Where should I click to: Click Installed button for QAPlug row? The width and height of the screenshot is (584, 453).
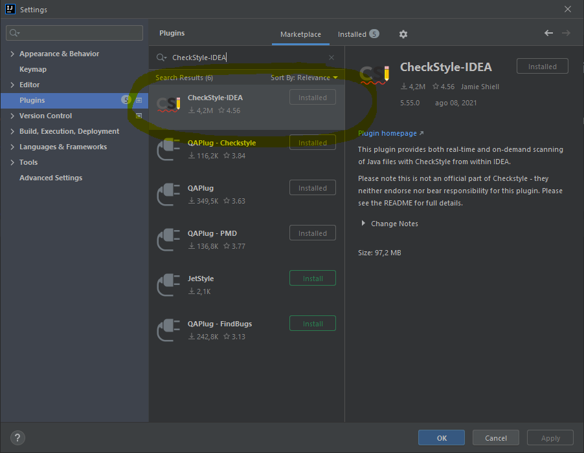(313, 187)
